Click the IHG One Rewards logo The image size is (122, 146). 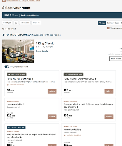tap(11, 15)
